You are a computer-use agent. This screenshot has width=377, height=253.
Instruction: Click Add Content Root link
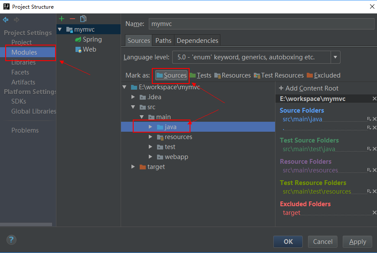tap(308, 88)
